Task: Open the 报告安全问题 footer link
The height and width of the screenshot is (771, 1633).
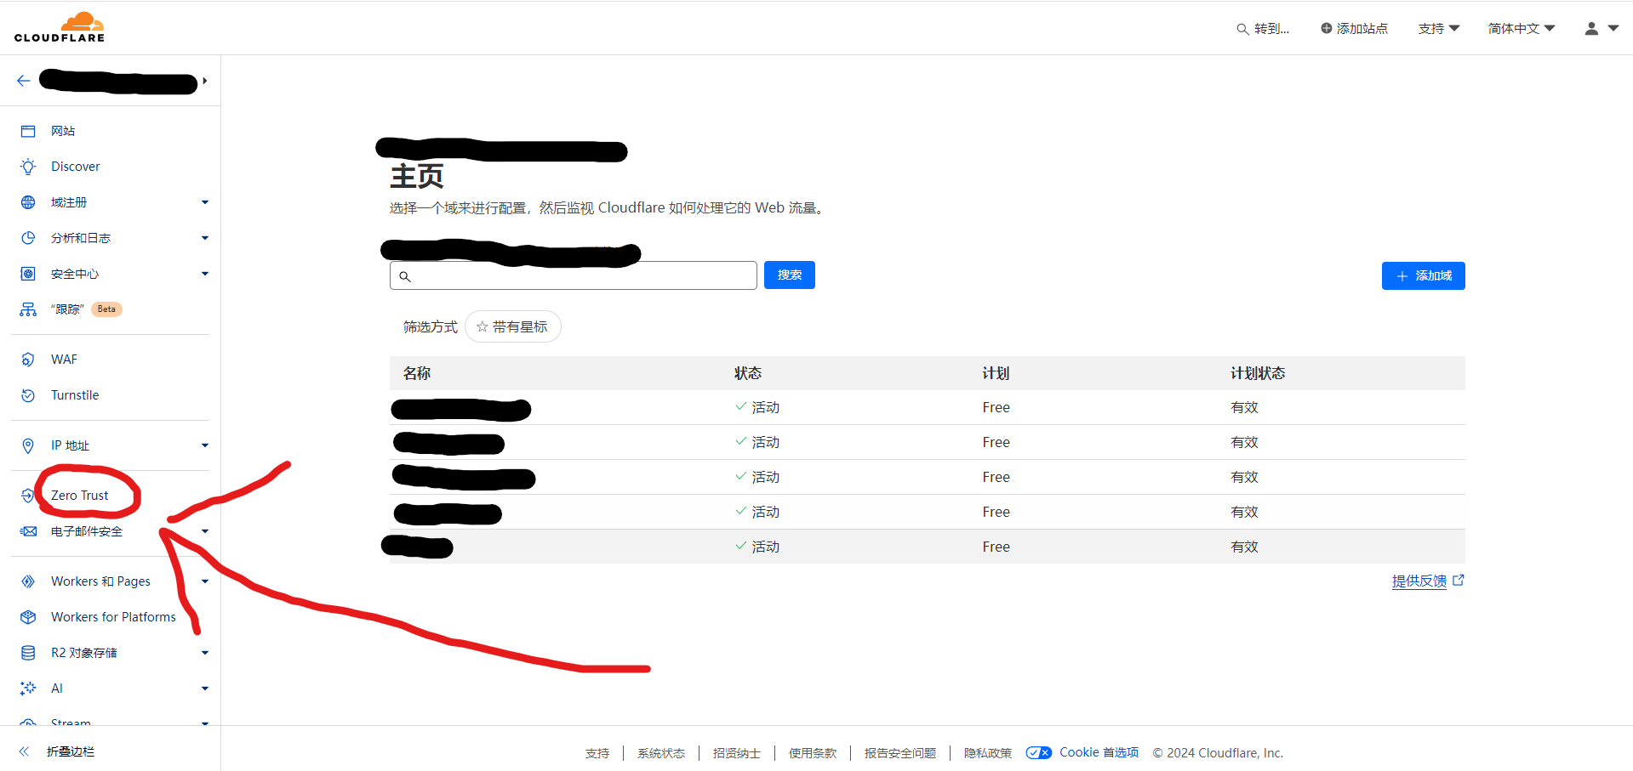Action: click(x=900, y=753)
